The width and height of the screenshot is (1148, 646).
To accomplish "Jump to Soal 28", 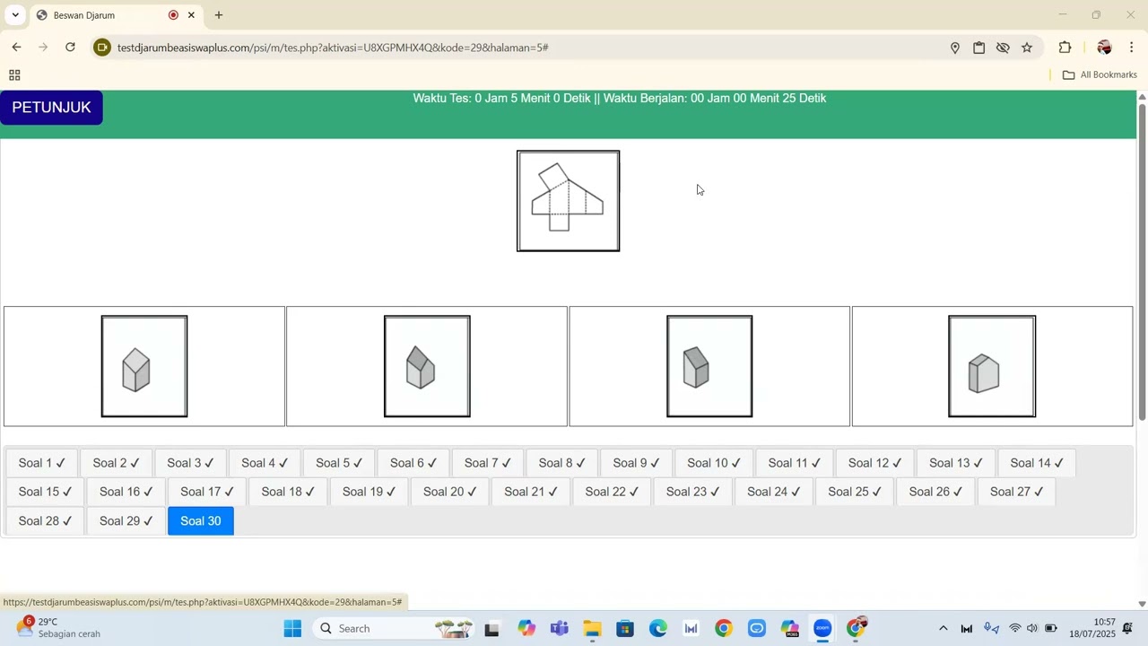I will [46, 520].
